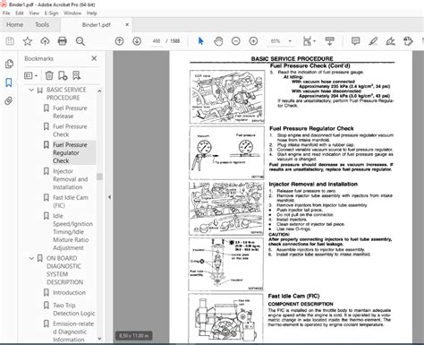The image size is (424, 345).
Task: Print the document with printer icon
Action: [63, 41]
